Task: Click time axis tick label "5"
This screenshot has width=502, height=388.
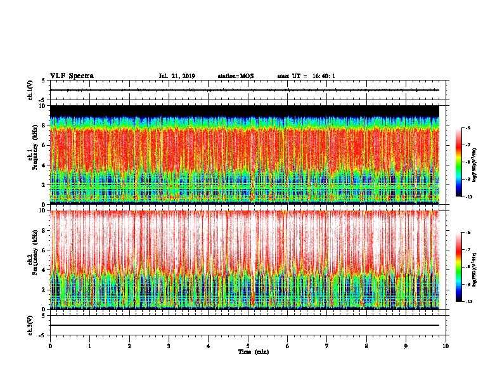Action: click(248, 346)
